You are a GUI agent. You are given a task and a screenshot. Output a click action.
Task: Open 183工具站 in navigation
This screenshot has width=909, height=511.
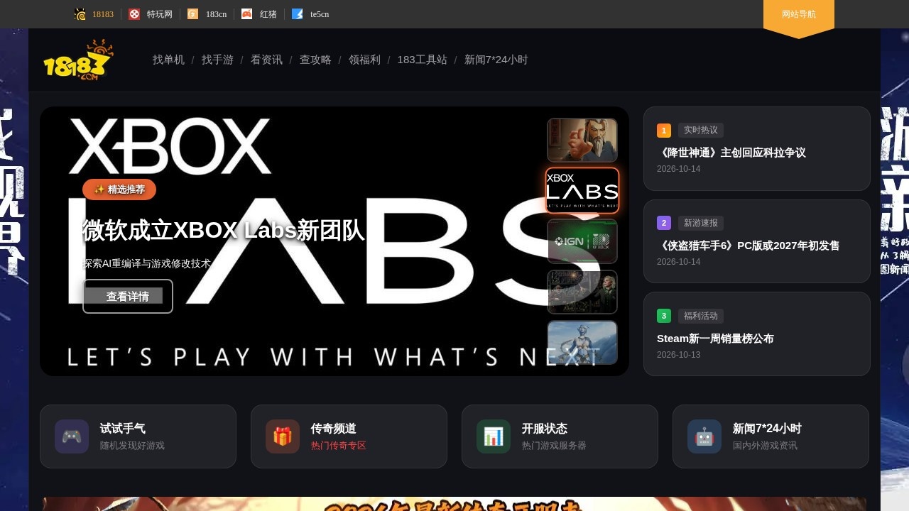click(423, 60)
